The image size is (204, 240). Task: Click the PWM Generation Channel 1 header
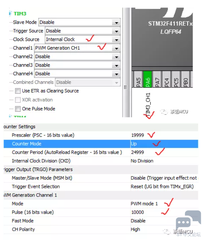click(x=30, y=195)
